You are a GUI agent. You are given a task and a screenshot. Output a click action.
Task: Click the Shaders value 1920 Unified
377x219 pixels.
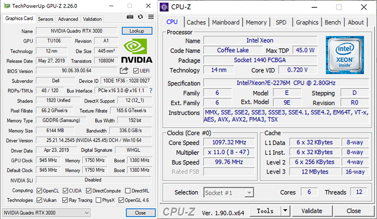click(58, 101)
